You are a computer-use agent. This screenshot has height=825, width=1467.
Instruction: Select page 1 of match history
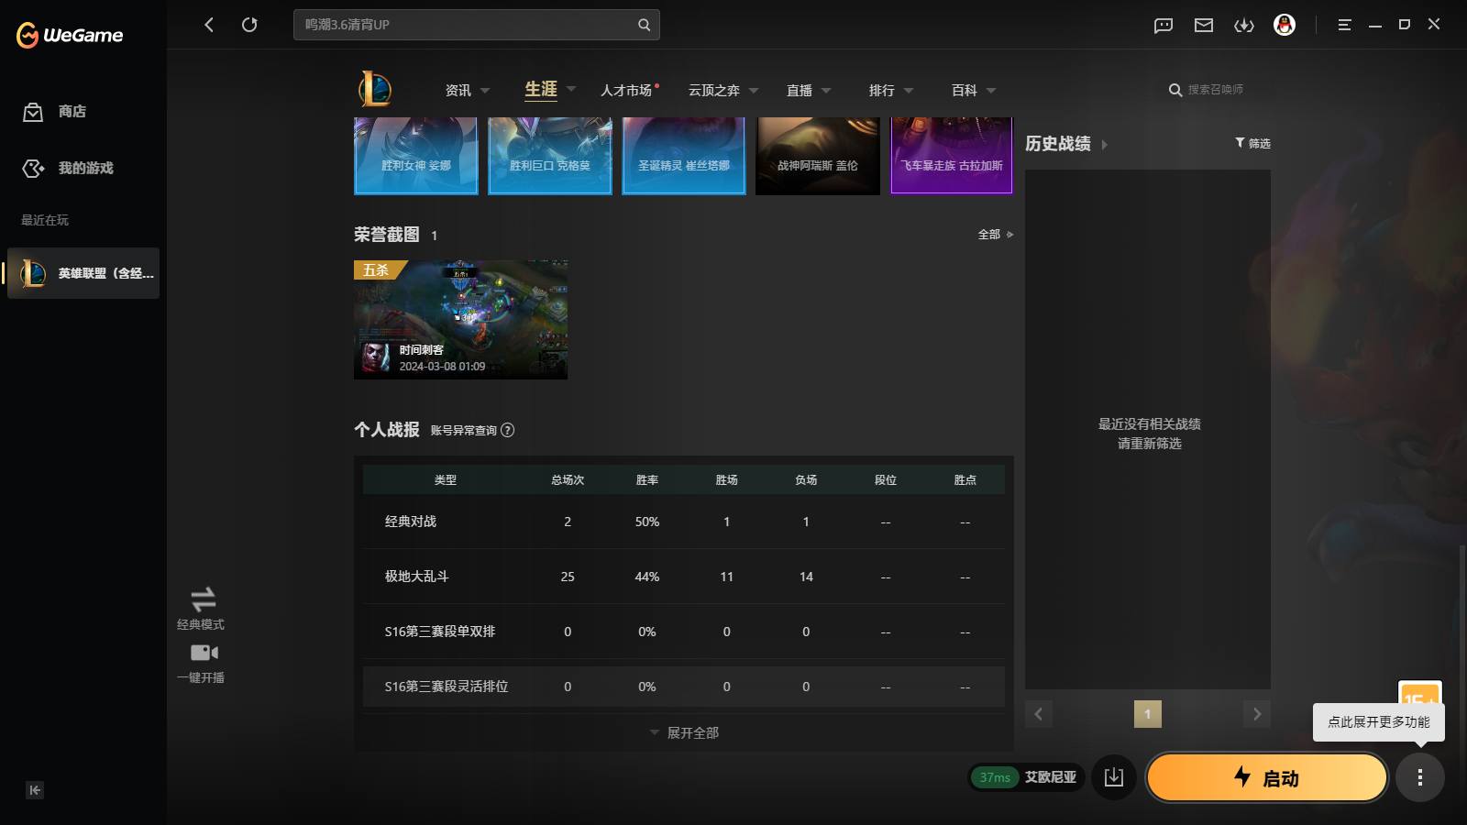coord(1148,714)
